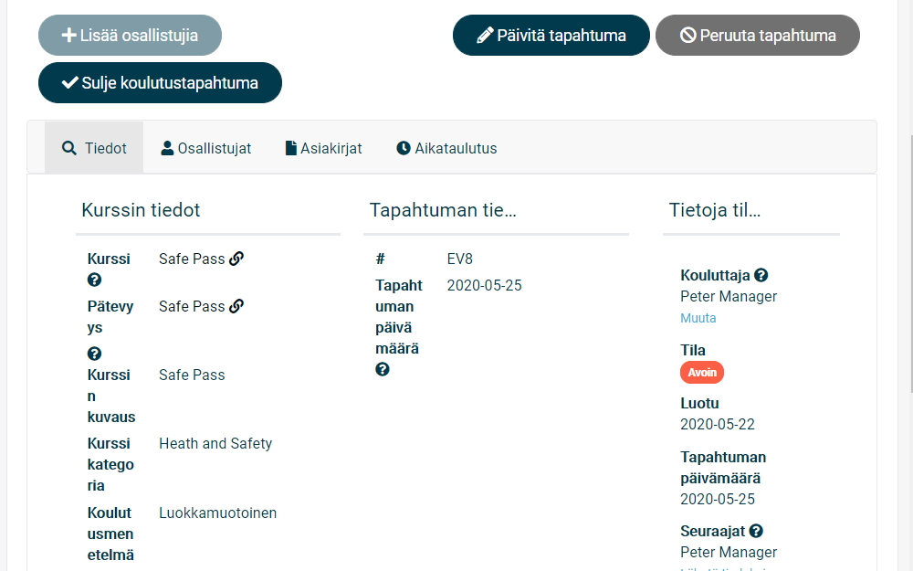The height and width of the screenshot is (571, 913).
Task: Select Safe Pass course description text
Action: (x=192, y=375)
